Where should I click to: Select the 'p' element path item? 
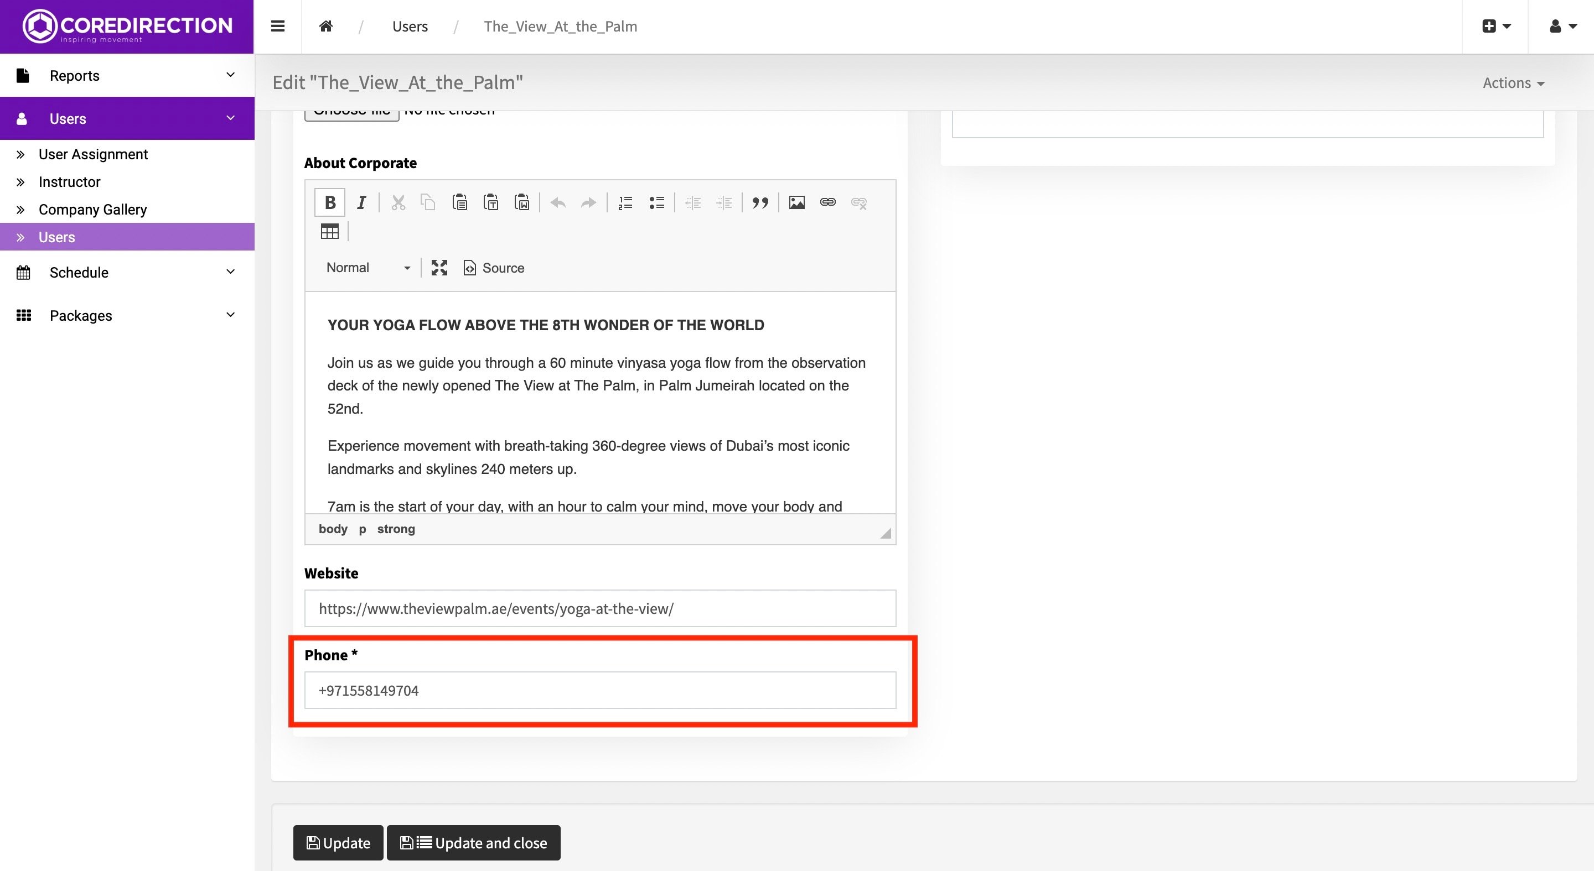coord(363,529)
